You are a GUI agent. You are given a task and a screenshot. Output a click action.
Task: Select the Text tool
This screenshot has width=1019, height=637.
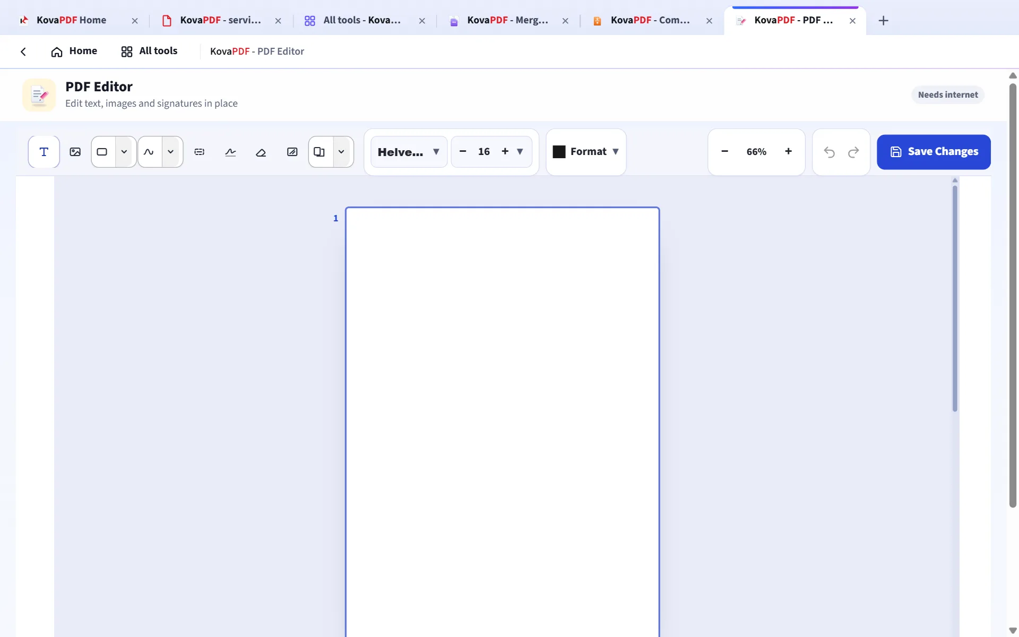tap(44, 152)
